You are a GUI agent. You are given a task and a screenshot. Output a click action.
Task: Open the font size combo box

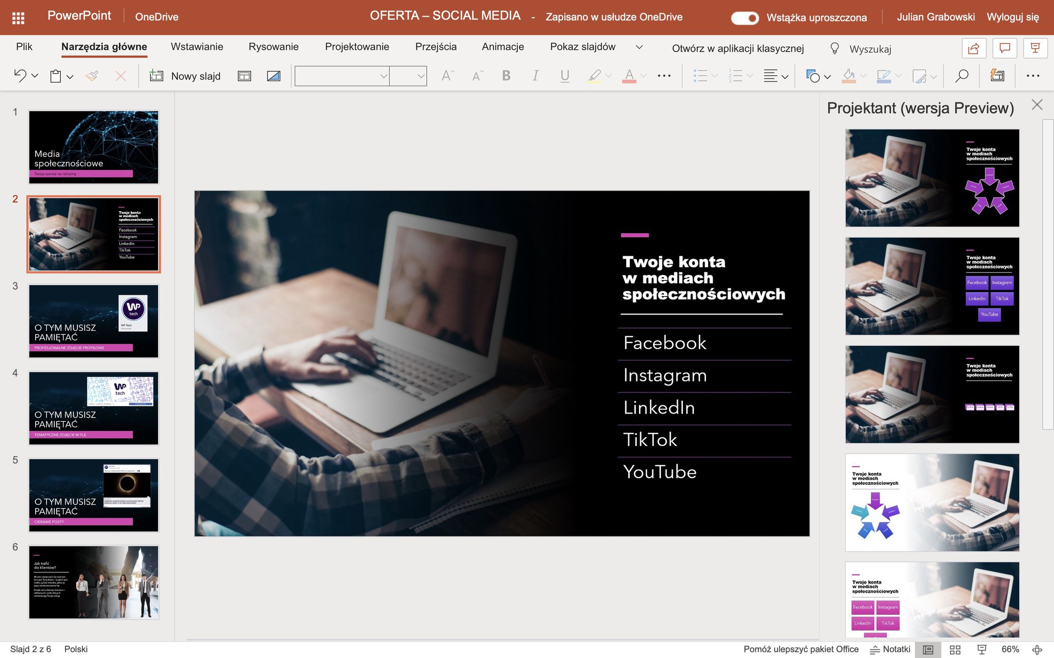408,76
